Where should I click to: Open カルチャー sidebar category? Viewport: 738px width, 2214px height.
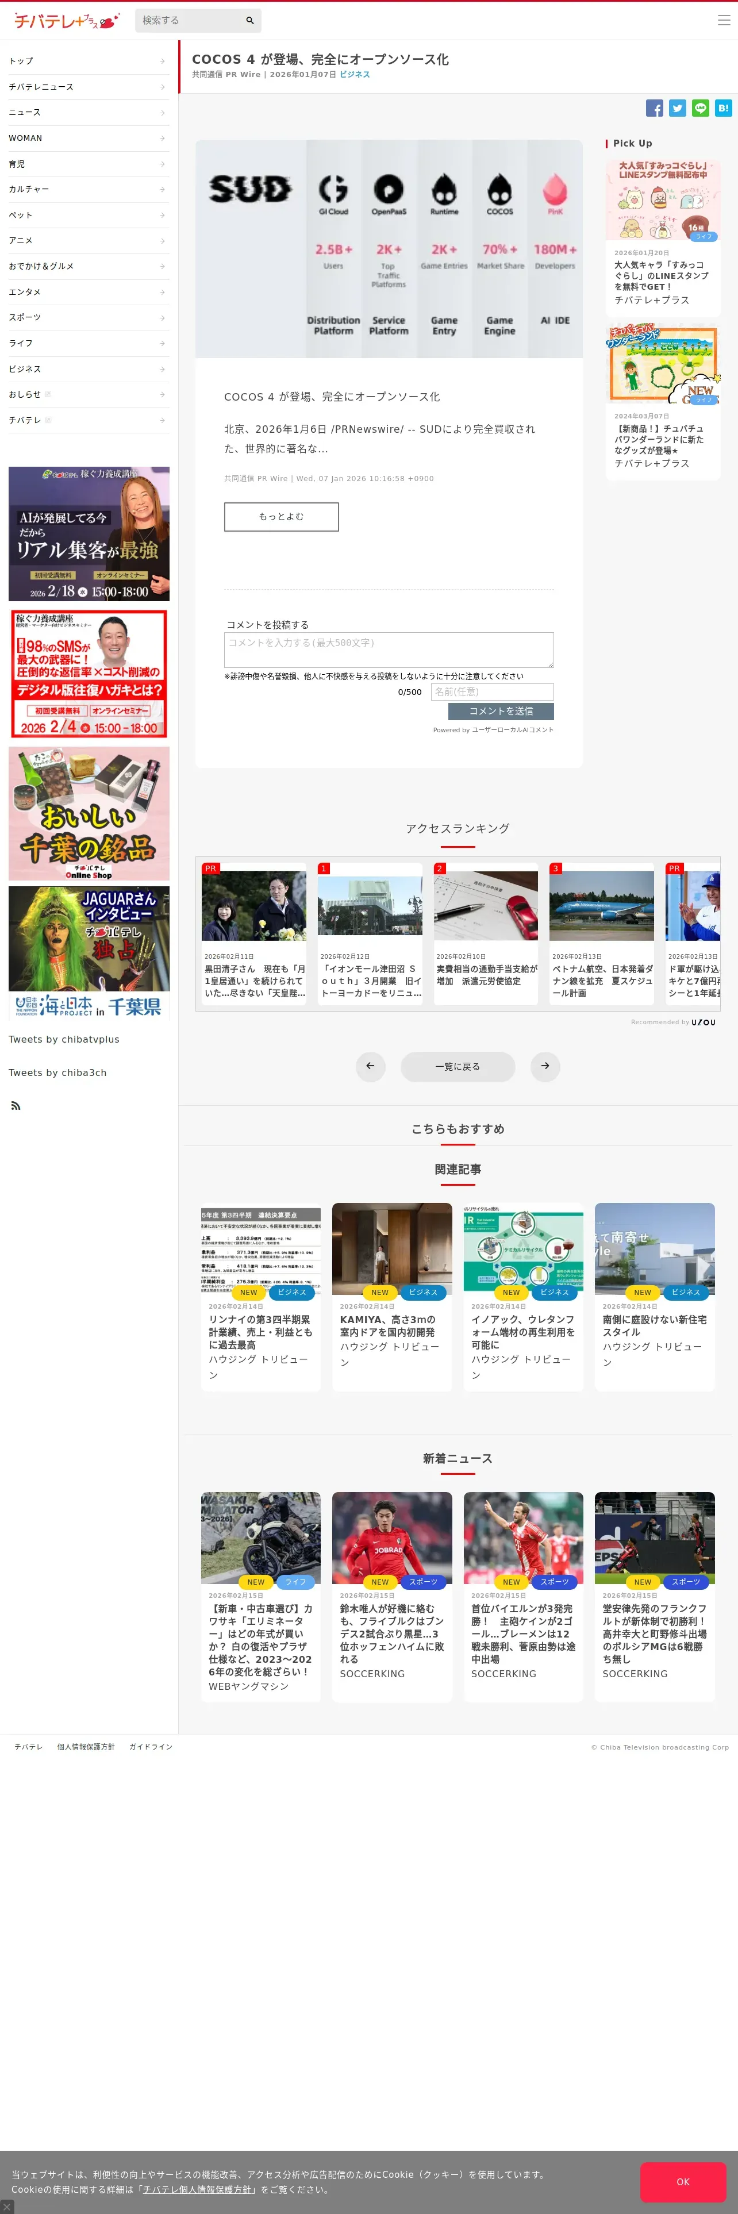point(89,189)
